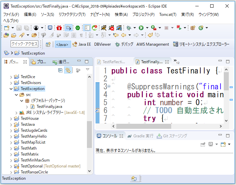Toggle Show Whitespace Characters pilcrow button

click(x=81, y=35)
